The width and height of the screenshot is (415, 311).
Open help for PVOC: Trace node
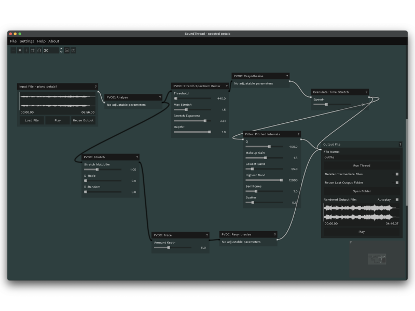point(206,235)
